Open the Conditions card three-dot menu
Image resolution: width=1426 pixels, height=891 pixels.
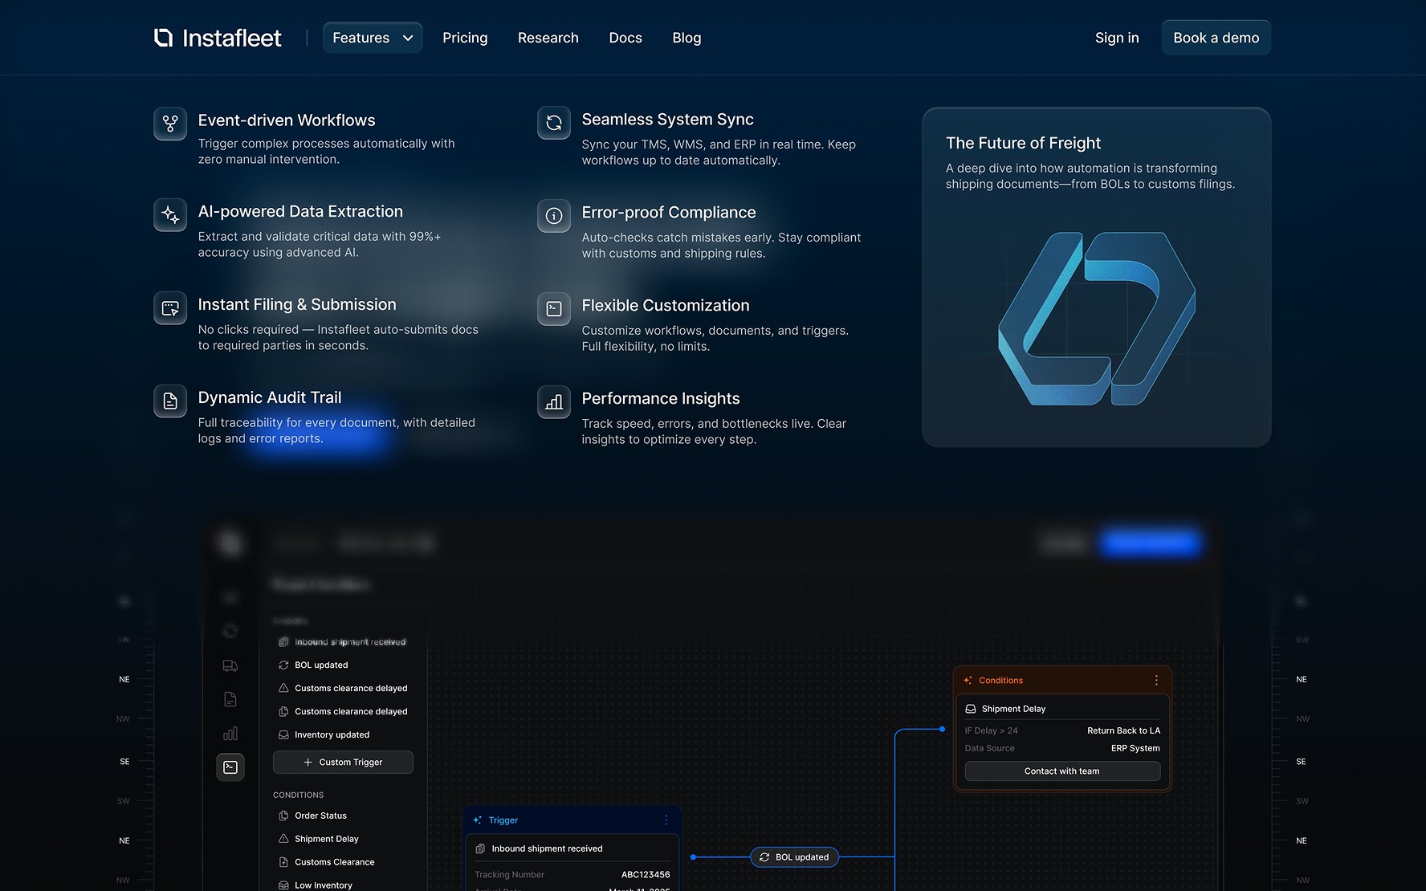pos(1156,680)
